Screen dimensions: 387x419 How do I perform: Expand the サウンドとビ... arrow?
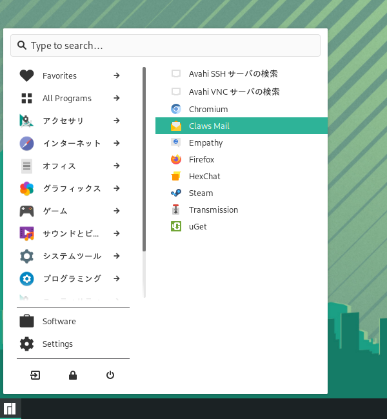(x=116, y=233)
